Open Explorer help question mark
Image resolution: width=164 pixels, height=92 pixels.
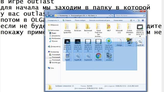tap(143, 20)
